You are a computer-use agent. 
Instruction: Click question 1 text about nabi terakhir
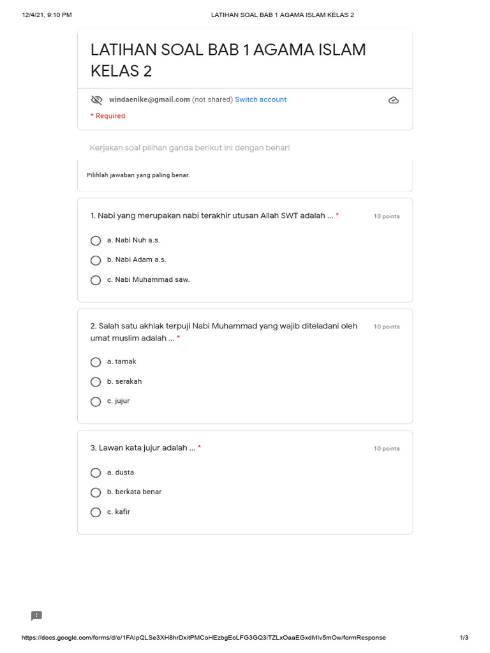pos(212,216)
